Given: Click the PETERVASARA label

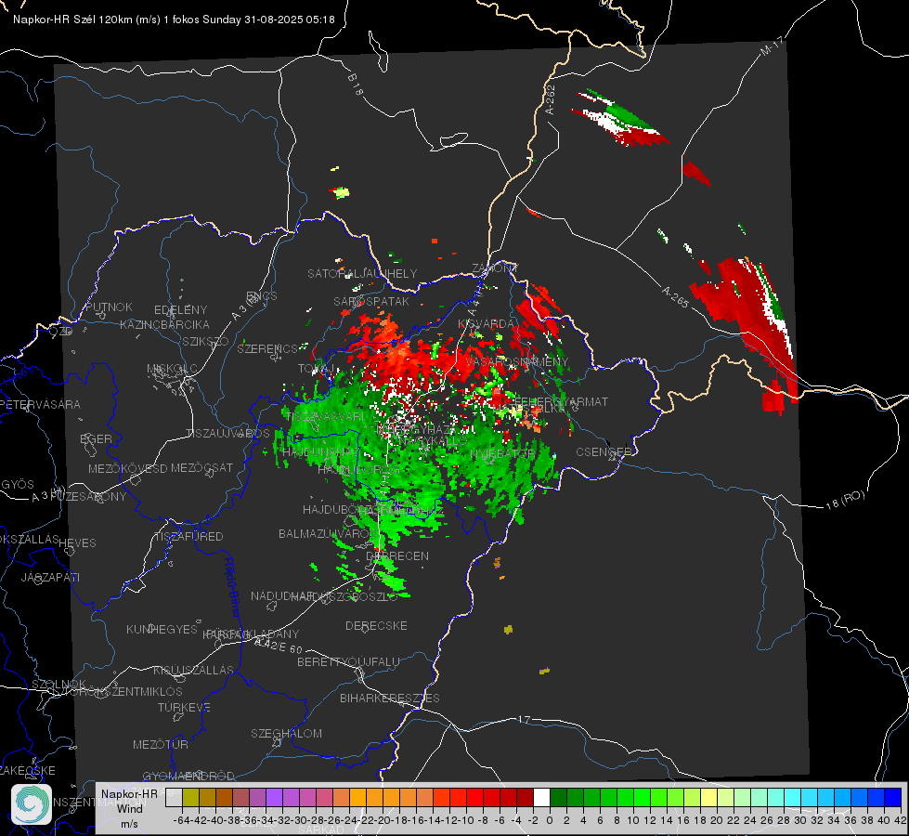Looking at the screenshot, I should pyautogui.click(x=40, y=404).
